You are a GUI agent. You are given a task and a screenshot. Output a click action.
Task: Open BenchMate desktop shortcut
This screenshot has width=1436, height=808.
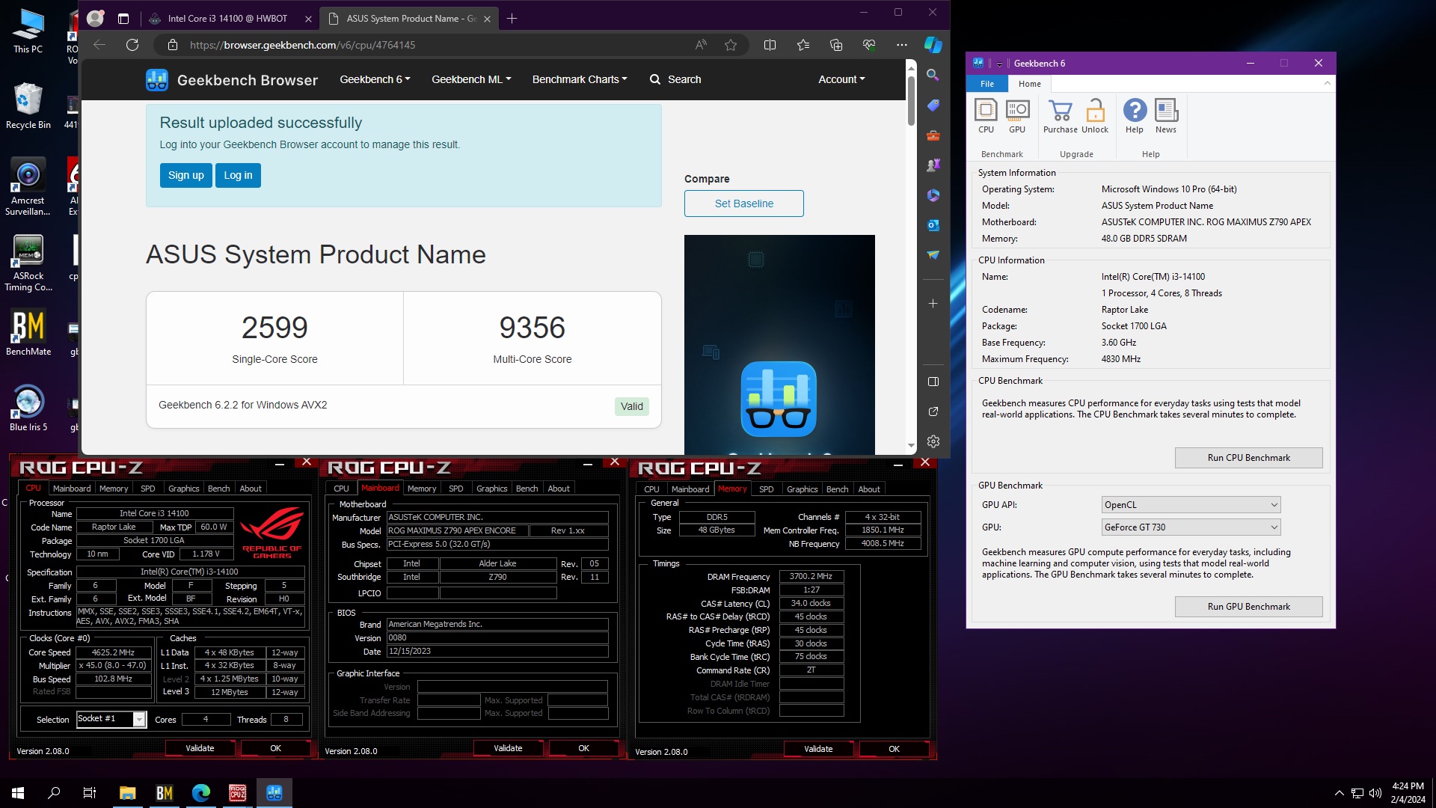tap(28, 333)
